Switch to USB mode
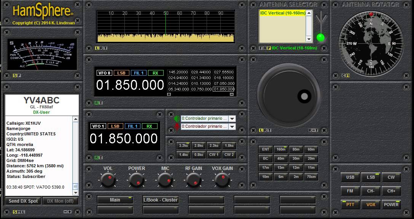 click(x=350, y=177)
